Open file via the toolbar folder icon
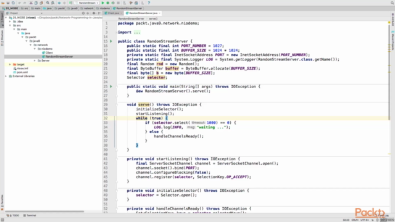This screenshot has height=222, width=395. 2,2
